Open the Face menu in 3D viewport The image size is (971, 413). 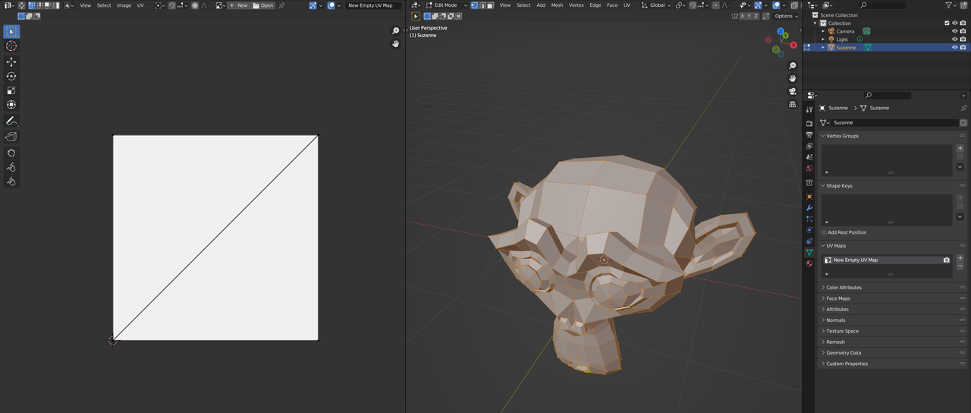point(612,5)
